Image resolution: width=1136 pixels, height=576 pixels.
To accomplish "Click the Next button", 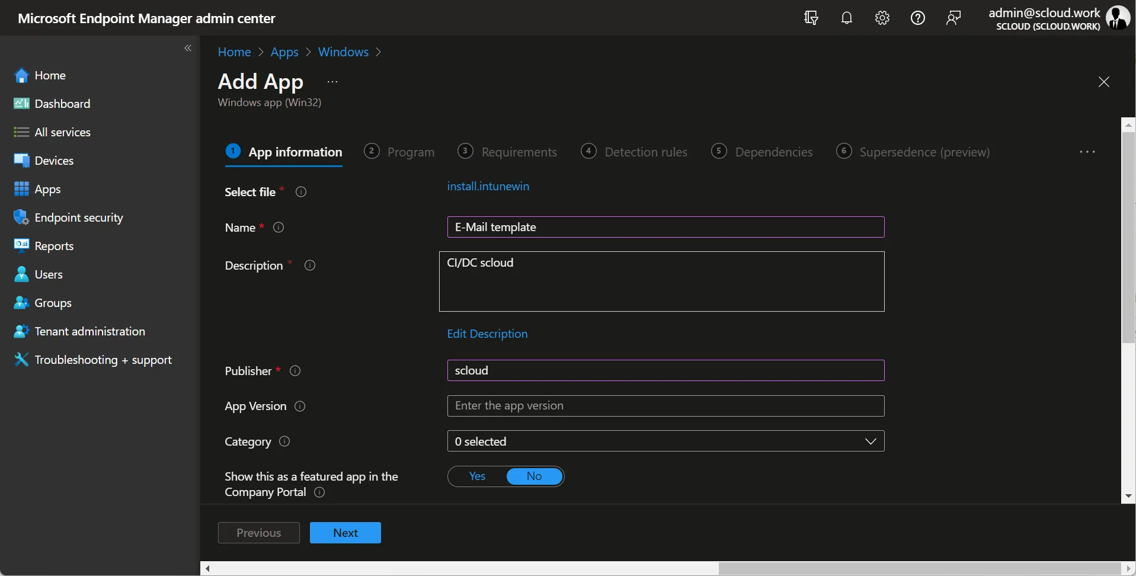I will coord(345,533).
